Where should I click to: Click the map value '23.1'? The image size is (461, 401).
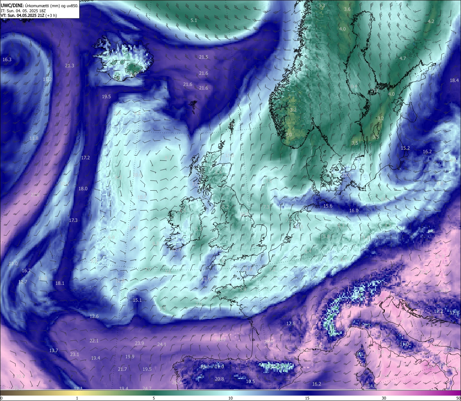(75, 355)
